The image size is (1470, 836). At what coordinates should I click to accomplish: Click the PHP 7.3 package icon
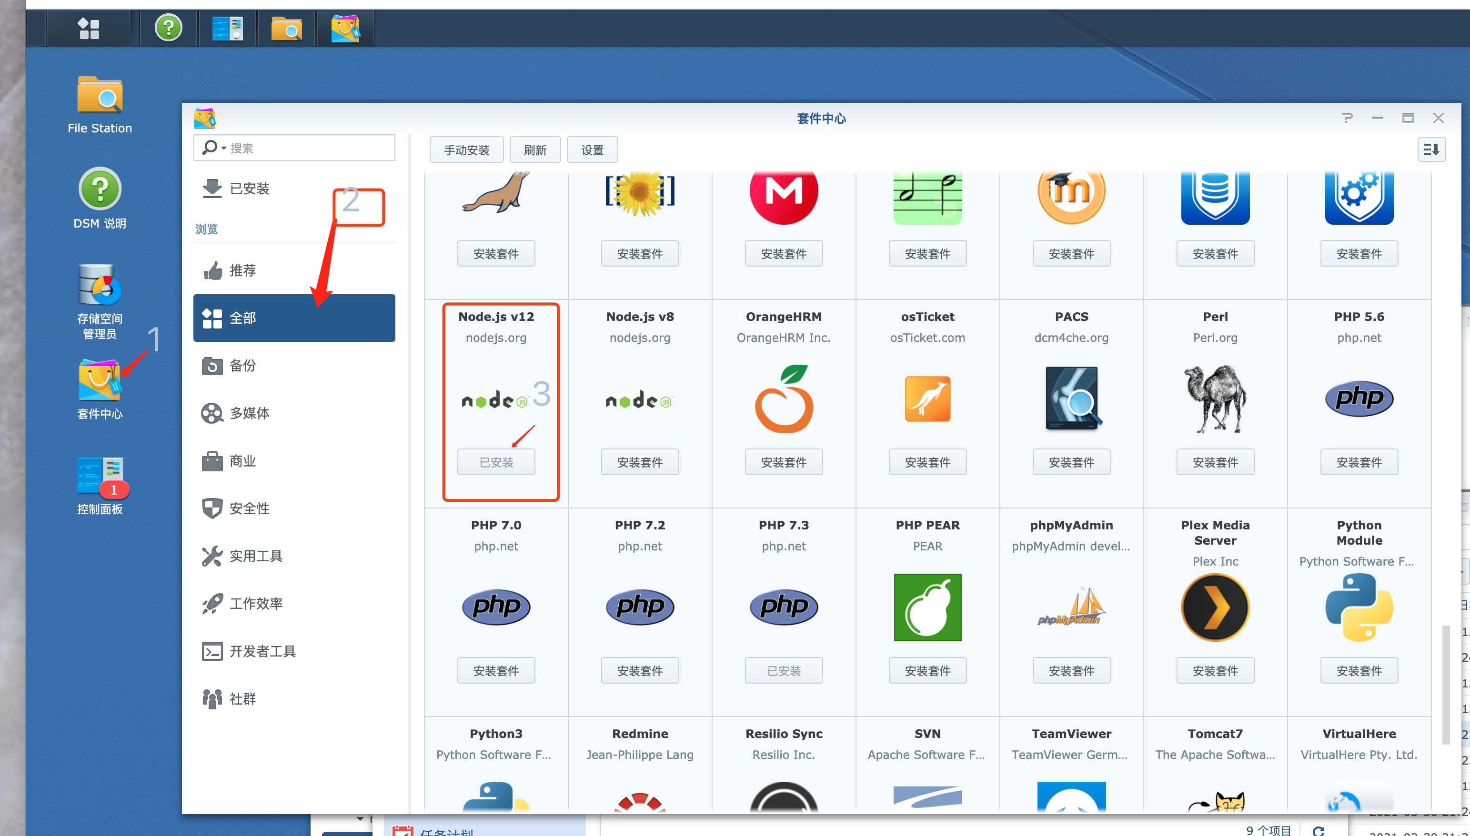pos(784,607)
